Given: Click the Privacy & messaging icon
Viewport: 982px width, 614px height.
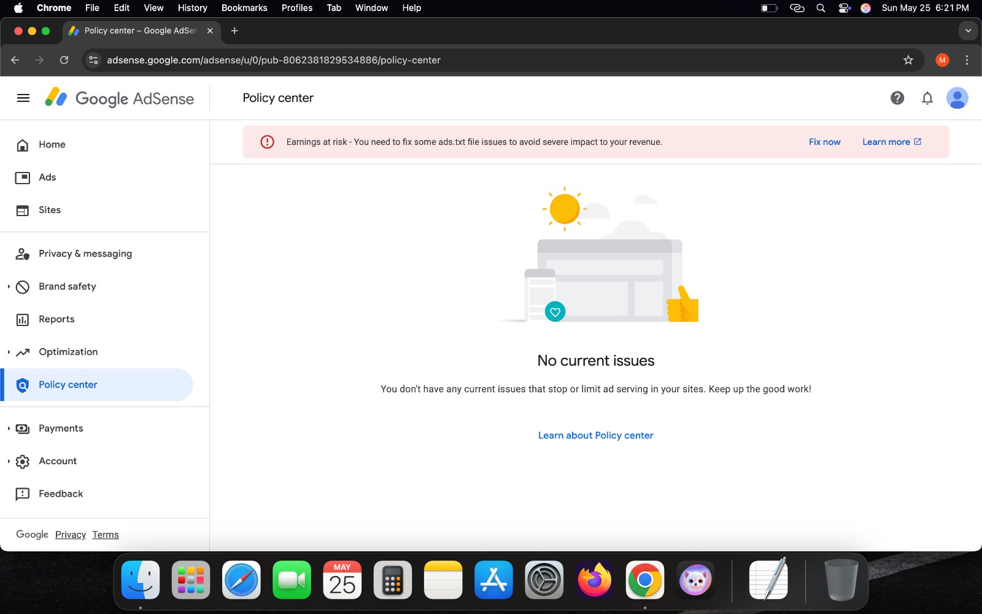Looking at the screenshot, I should click(23, 254).
